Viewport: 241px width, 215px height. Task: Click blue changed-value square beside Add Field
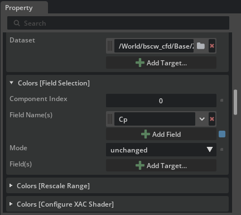click(x=222, y=134)
